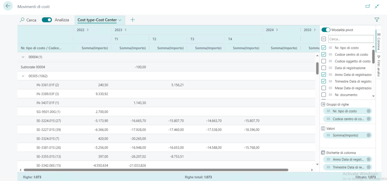Grab drag handle of Codice oggetto di costo

click(330, 61)
